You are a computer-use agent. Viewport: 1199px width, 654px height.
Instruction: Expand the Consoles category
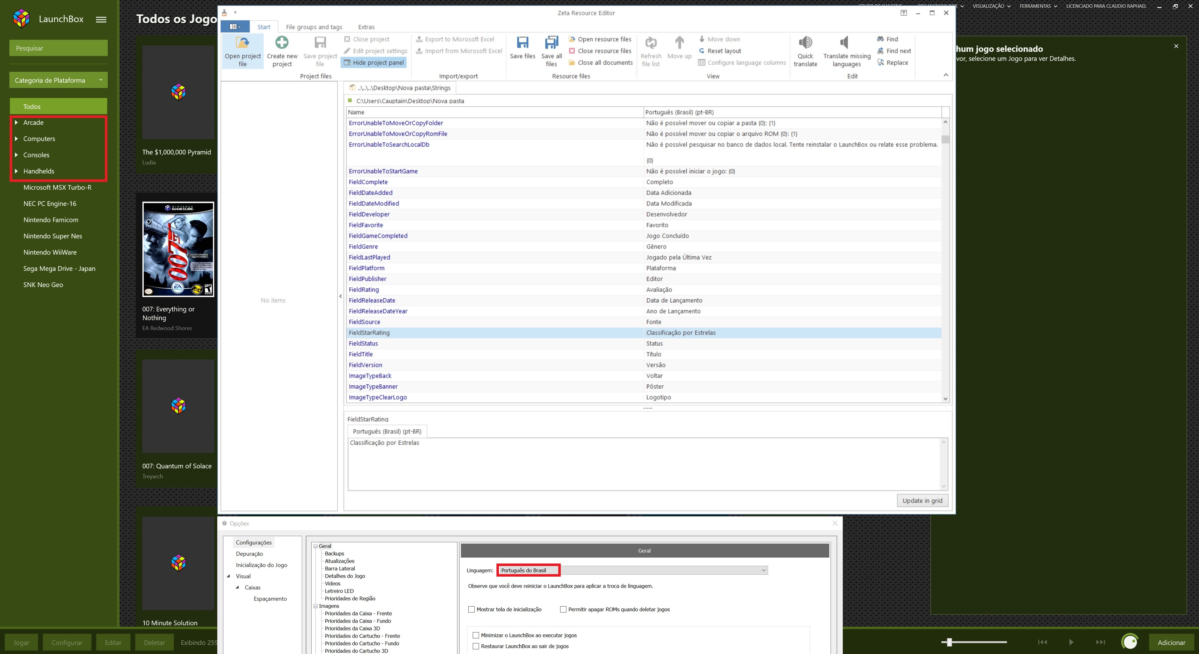point(16,155)
